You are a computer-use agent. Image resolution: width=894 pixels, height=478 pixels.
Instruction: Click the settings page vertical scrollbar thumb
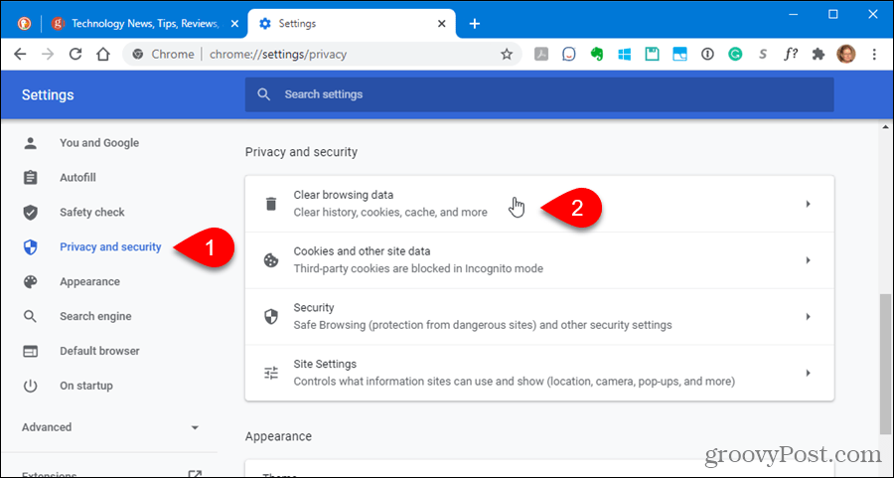point(885,364)
